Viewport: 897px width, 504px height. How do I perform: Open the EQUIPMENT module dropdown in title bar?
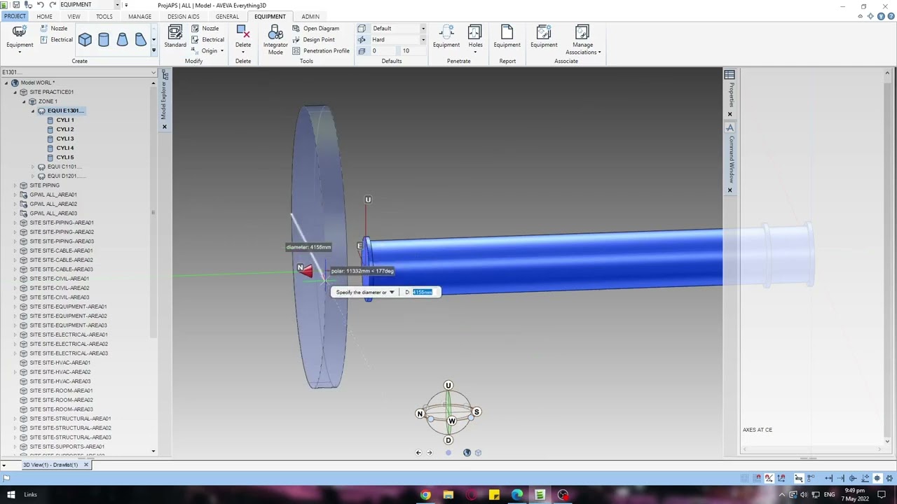click(x=117, y=5)
